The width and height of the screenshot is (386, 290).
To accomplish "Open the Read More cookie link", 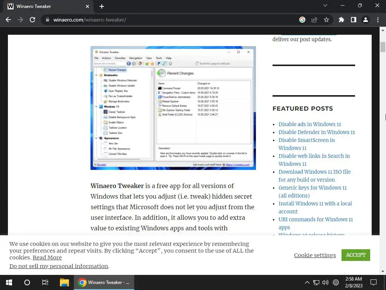I will 47,258.
